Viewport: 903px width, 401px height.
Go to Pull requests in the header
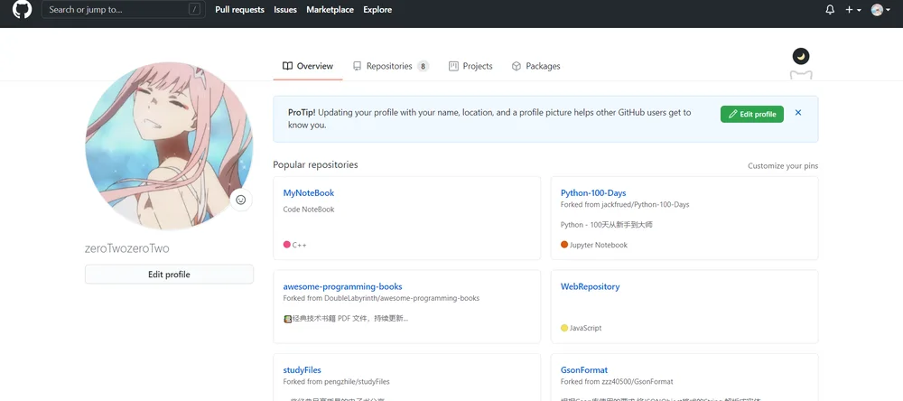pyautogui.click(x=239, y=10)
